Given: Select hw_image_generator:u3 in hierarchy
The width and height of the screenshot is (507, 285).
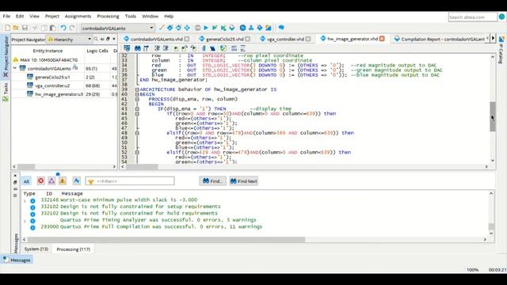Looking at the screenshot, I should point(59,94).
